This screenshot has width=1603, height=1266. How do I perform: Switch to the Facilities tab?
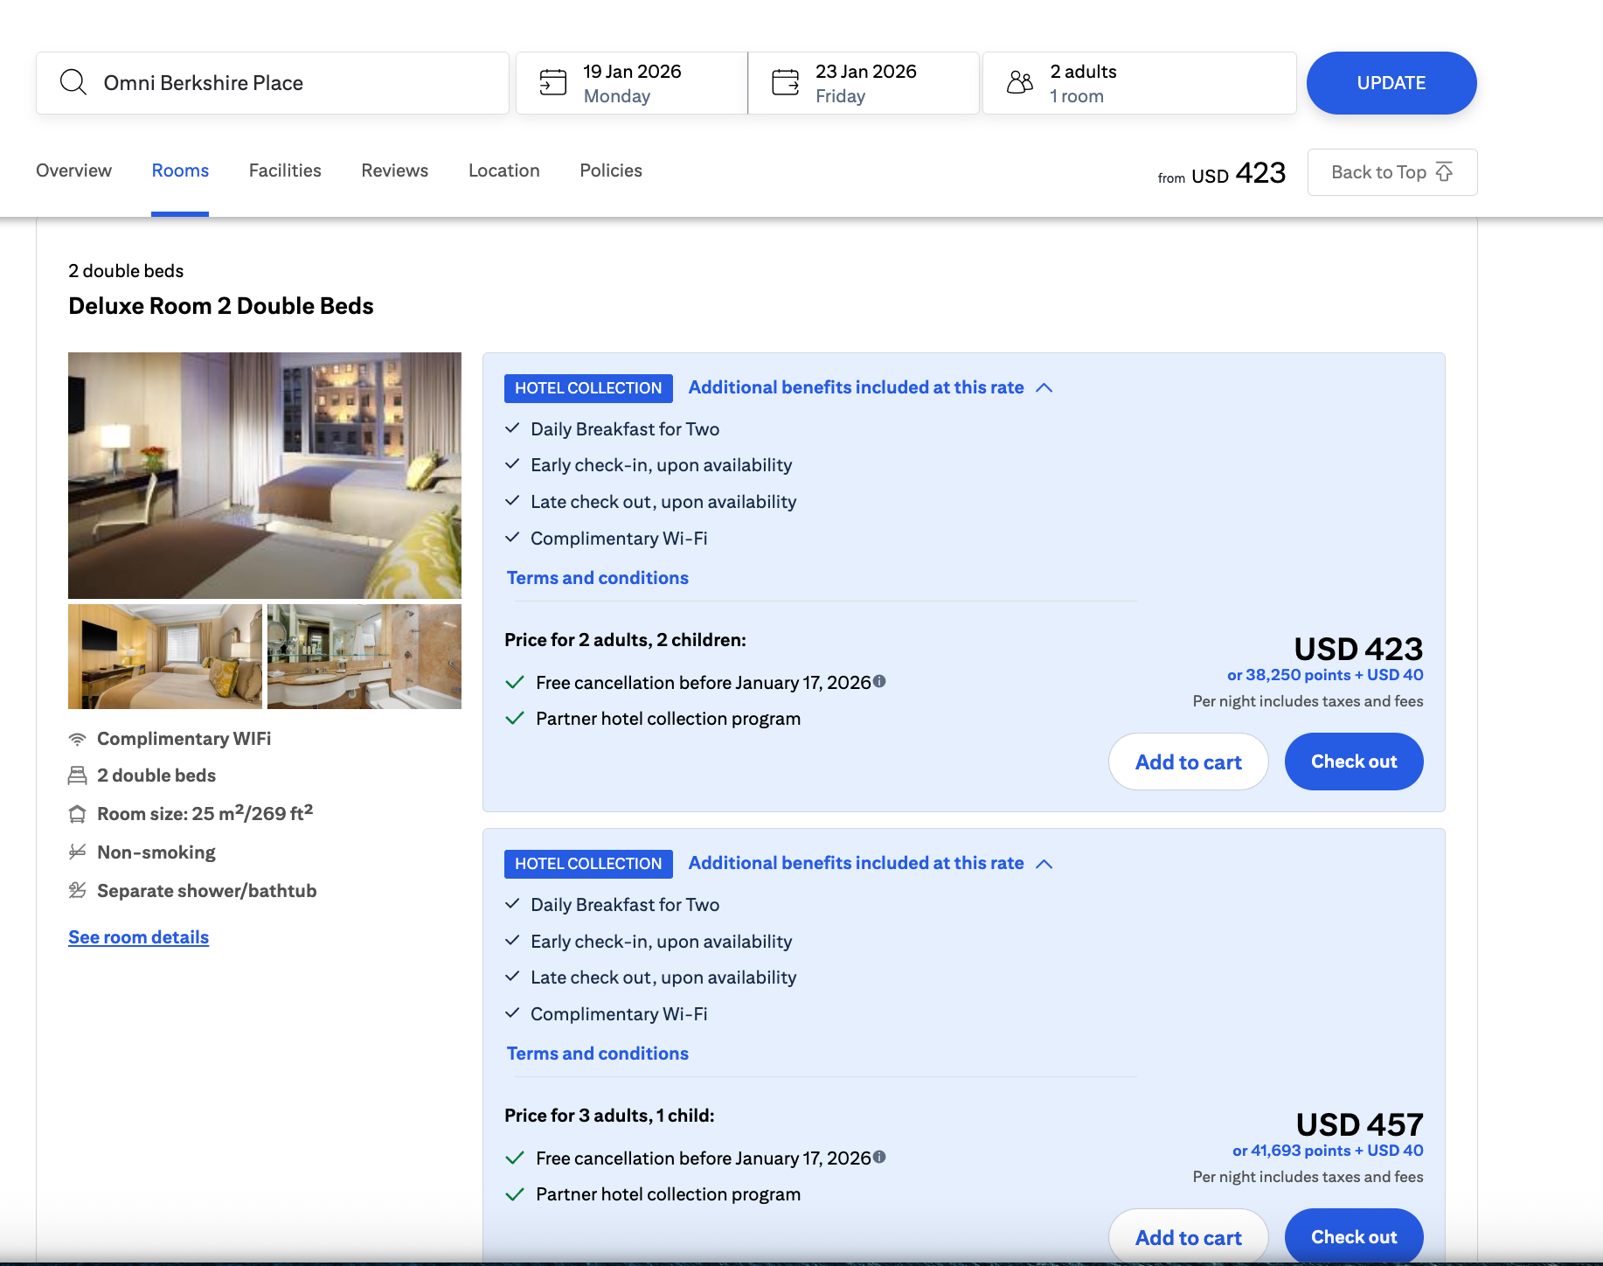coord(285,170)
